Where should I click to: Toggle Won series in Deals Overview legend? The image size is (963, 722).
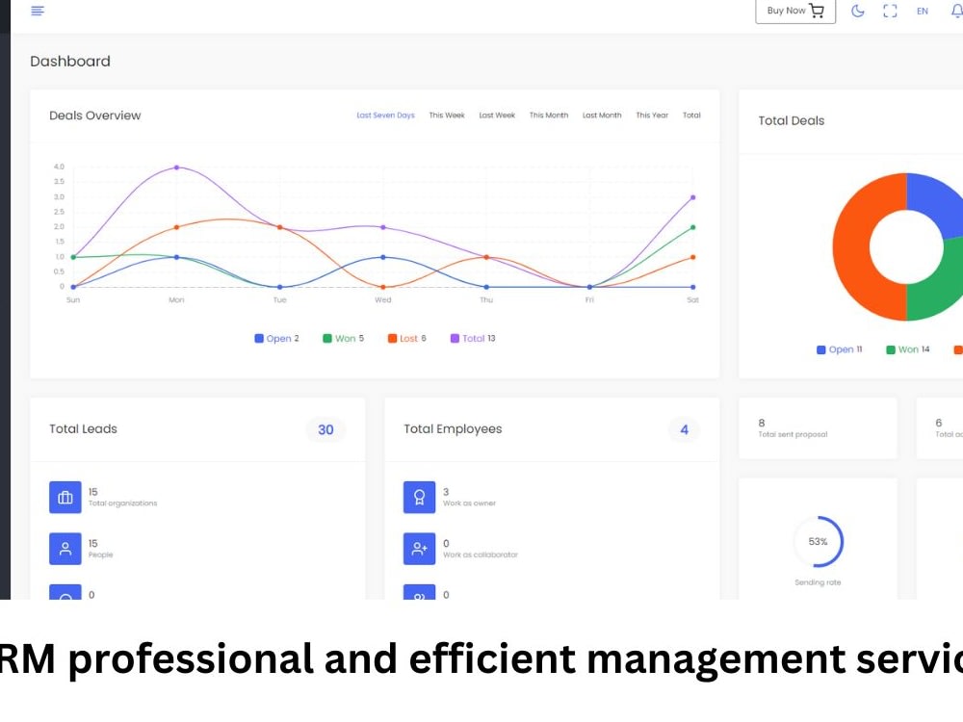coord(344,338)
